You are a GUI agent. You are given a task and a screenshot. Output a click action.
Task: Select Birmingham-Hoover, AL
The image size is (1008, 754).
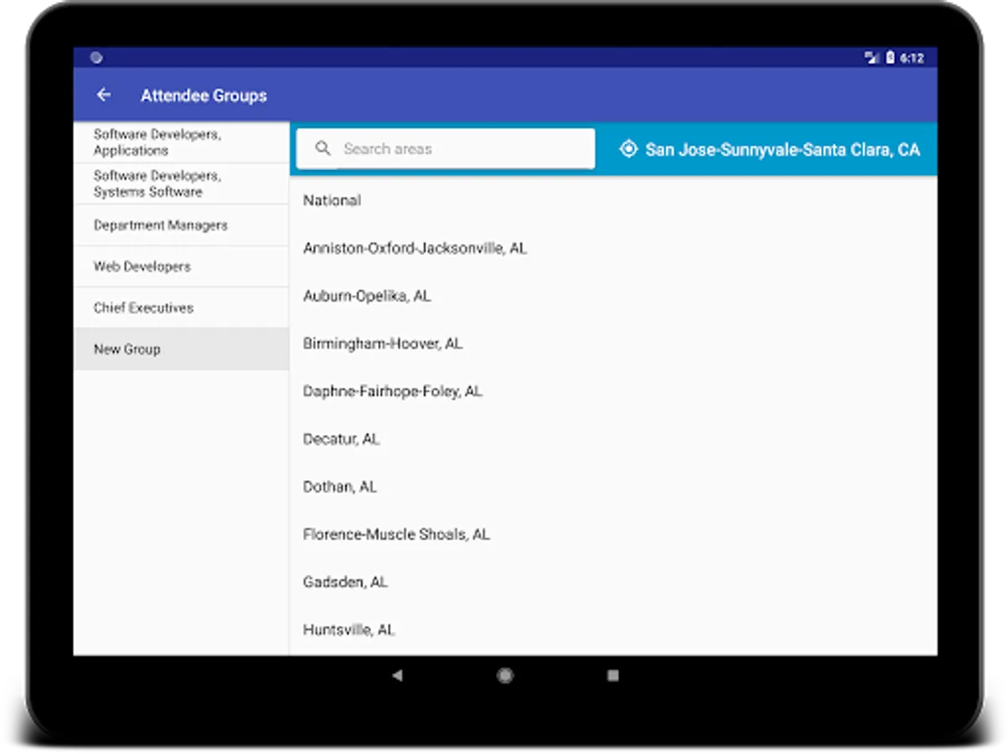613,343
